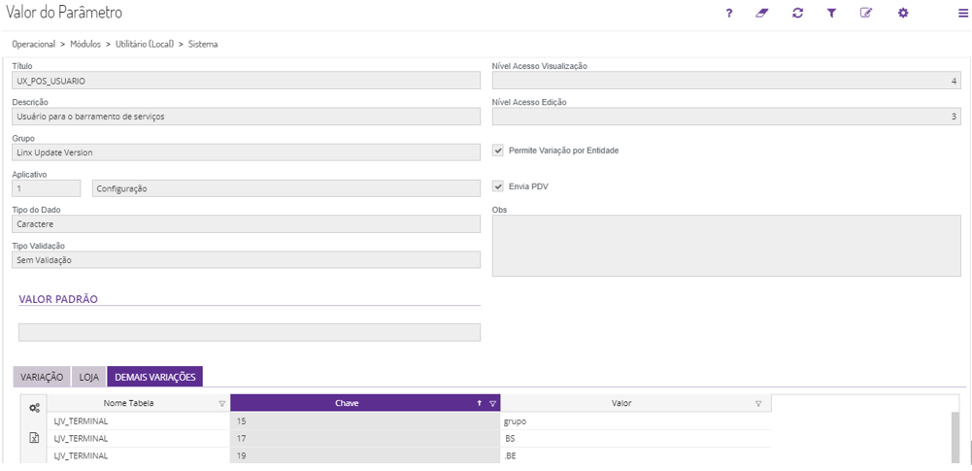Select LJV_TERMINAL cell in row 15
The height and width of the screenshot is (471, 972).
coord(138,421)
